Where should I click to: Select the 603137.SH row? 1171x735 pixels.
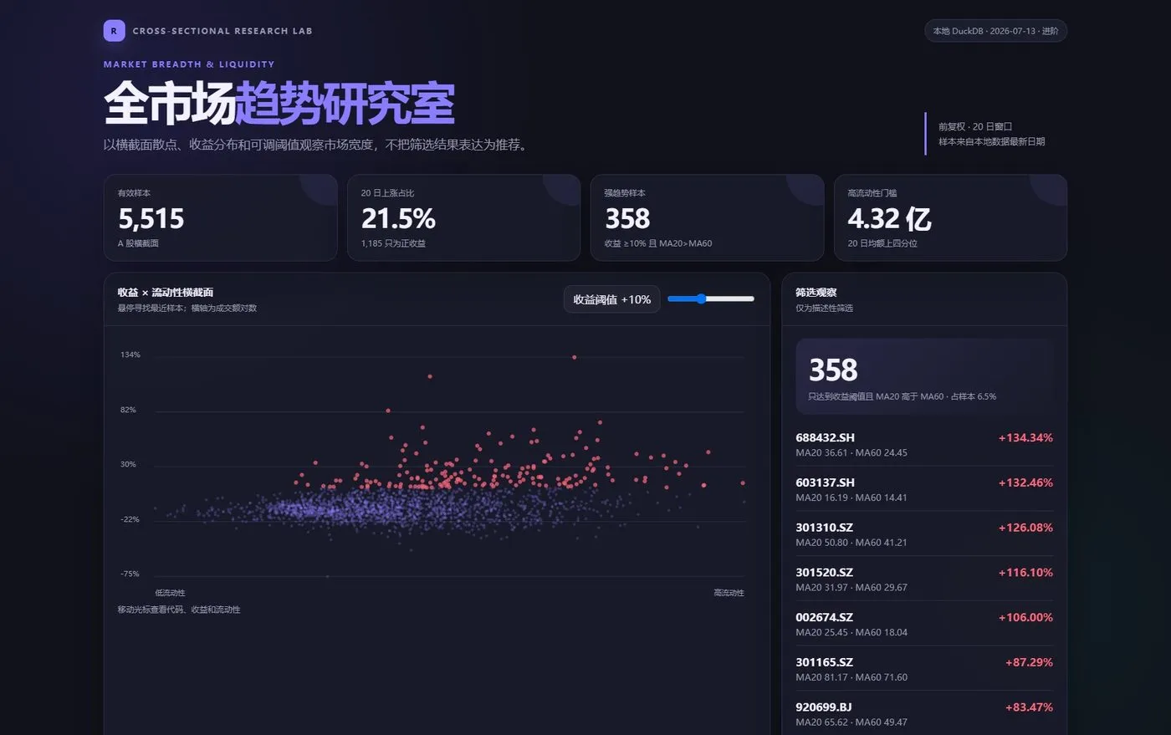point(924,489)
